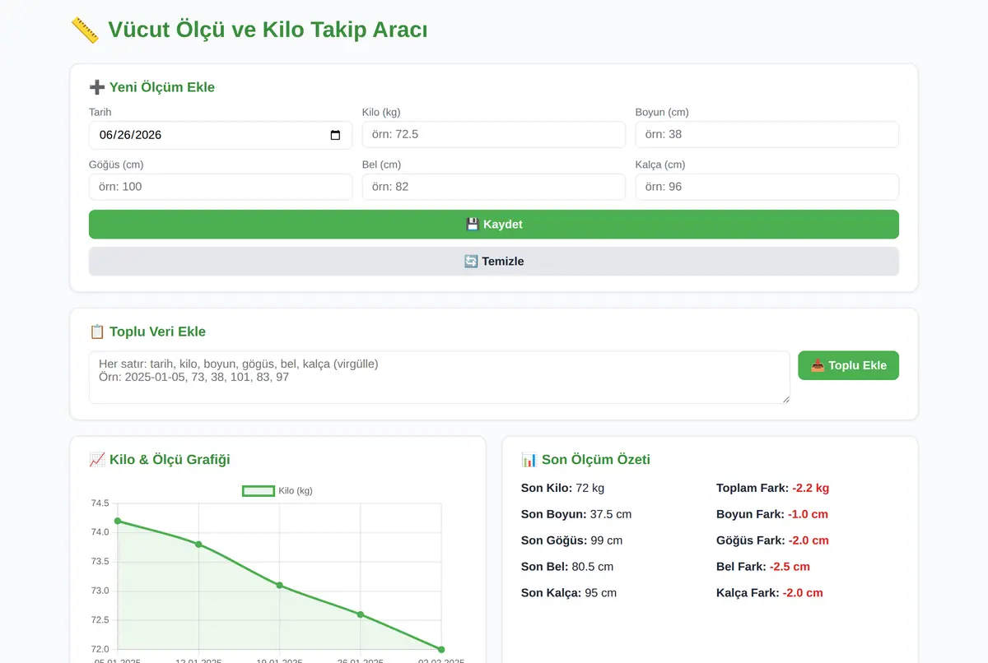Viewport: 988px width, 663px height.
Task: Toggle the Kilo (kg) legend swatch
Action: point(259,491)
